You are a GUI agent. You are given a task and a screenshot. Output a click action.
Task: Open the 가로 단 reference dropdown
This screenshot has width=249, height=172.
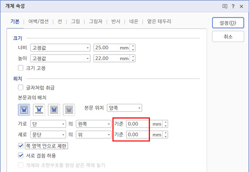pyautogui.click(x=48, y=124)
